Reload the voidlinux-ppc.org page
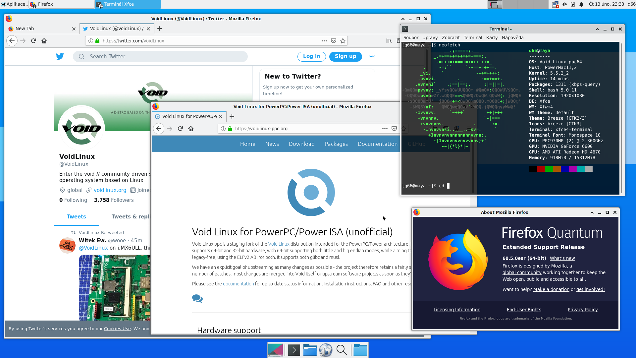Viewport: 636px width, 358px height. coord(180,129)
